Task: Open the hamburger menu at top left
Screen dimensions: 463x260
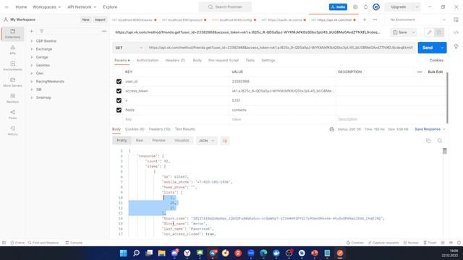Action: point(7,6)
